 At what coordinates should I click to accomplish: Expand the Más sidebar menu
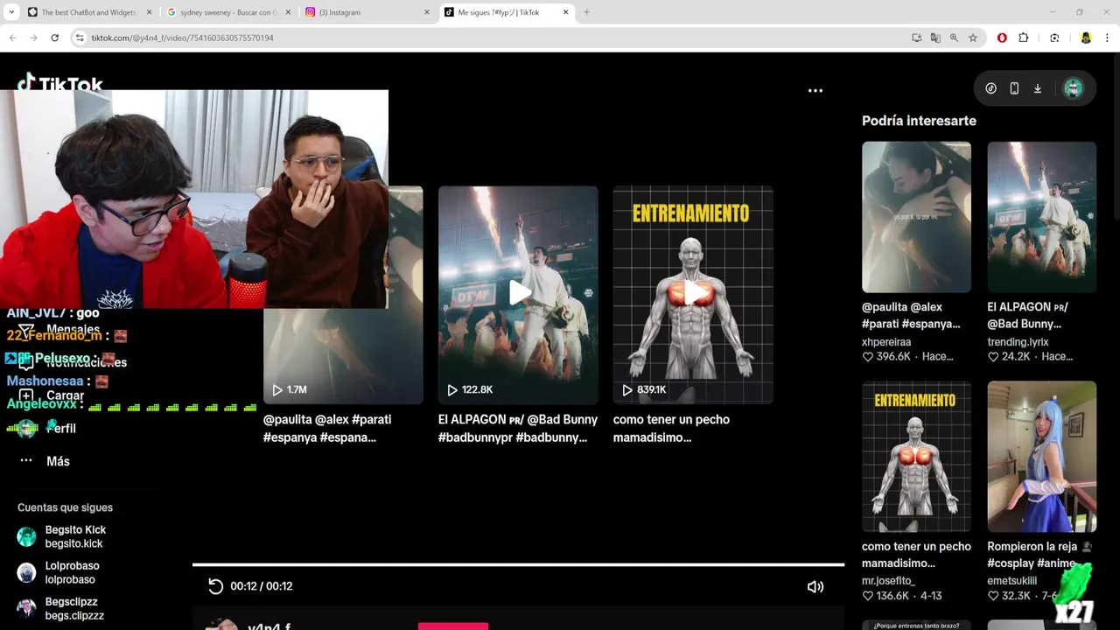coord(58,461)
